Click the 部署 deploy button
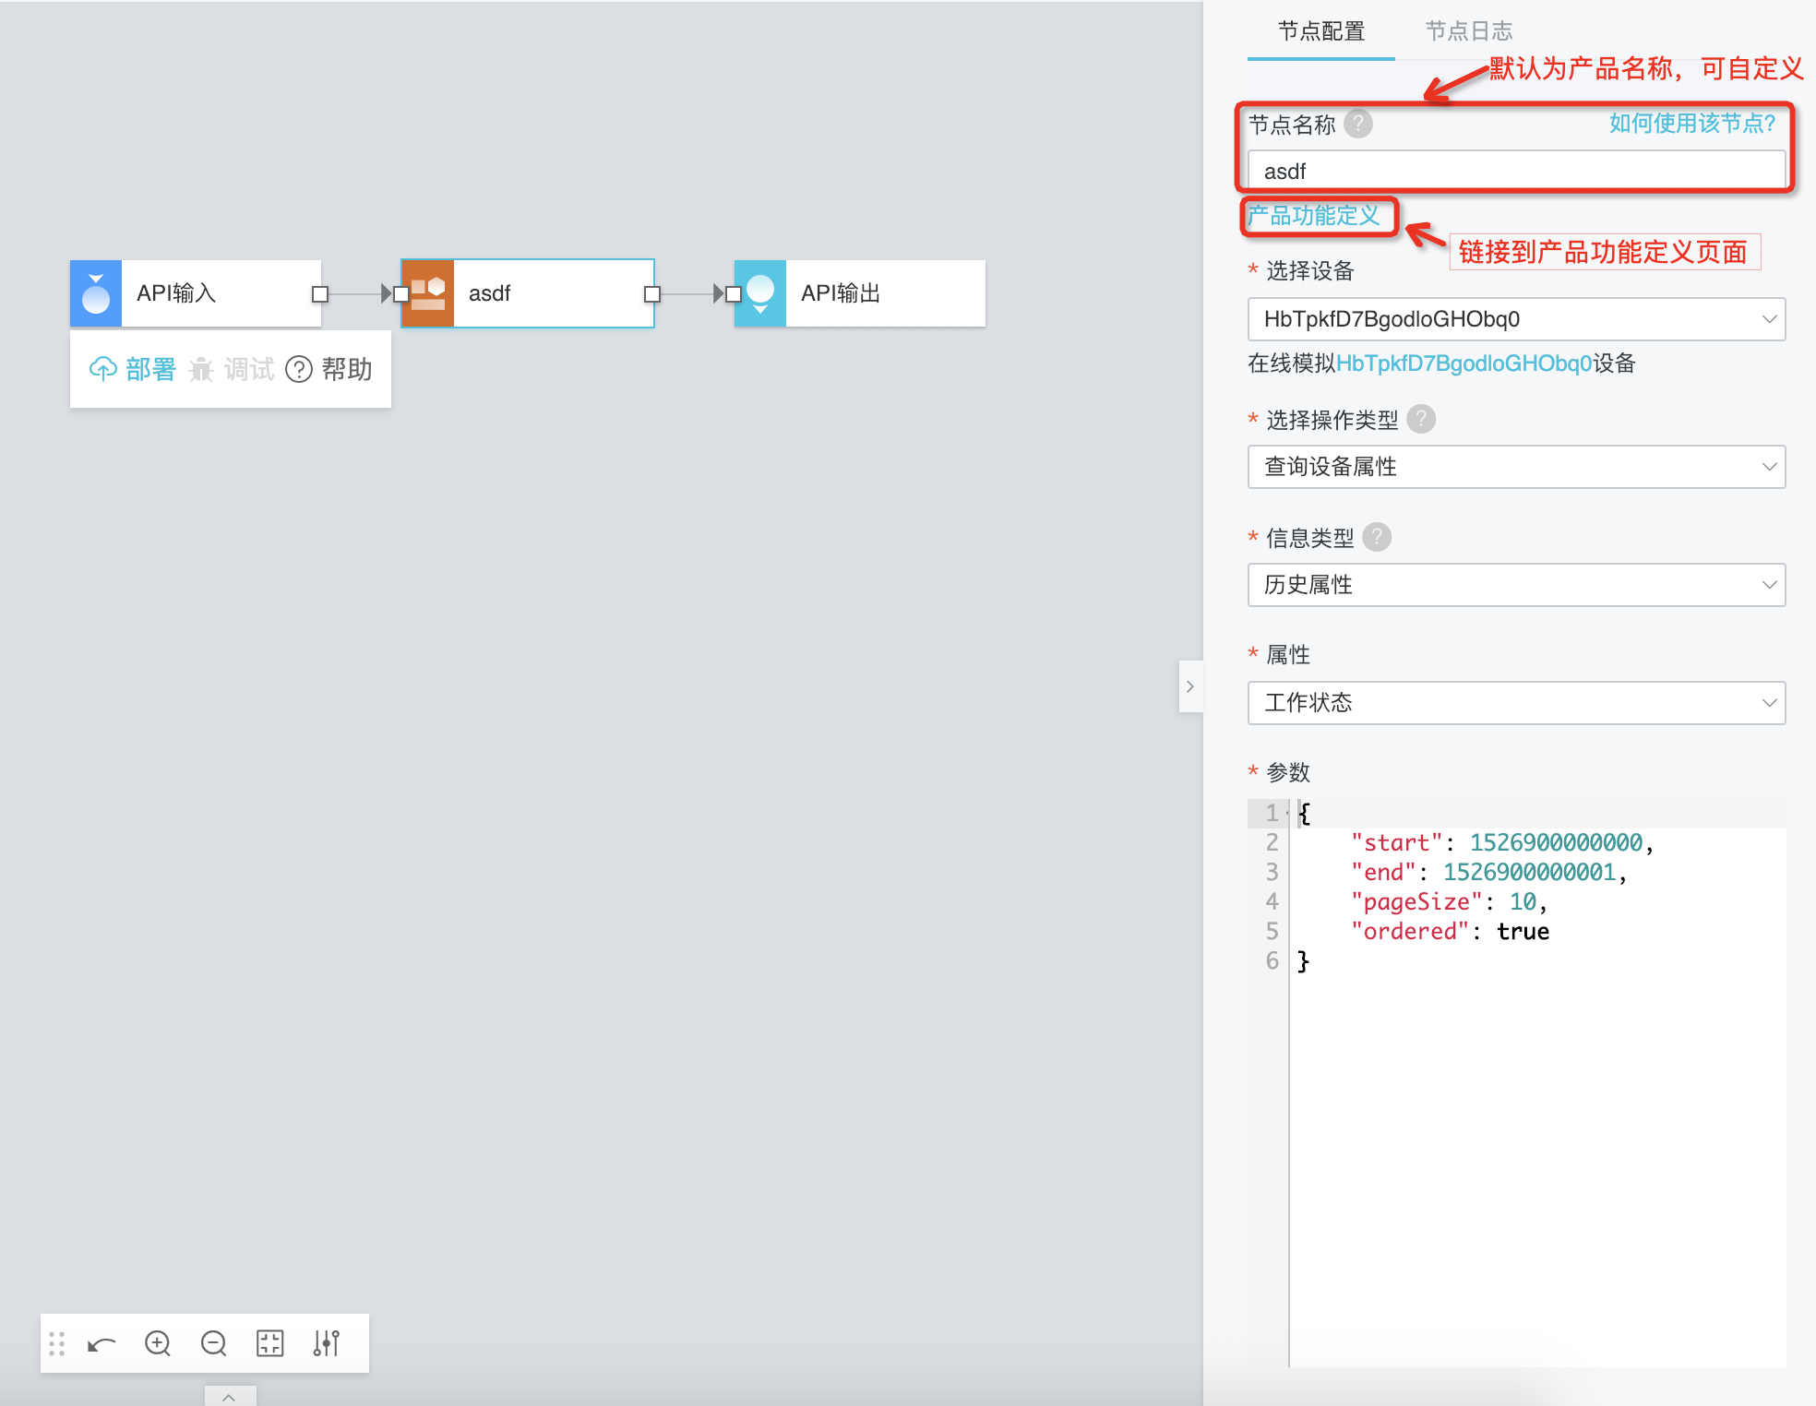 [x=133, y=369]
